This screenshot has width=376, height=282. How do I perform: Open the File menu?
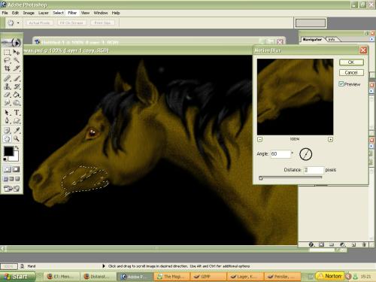pos(5,13)
